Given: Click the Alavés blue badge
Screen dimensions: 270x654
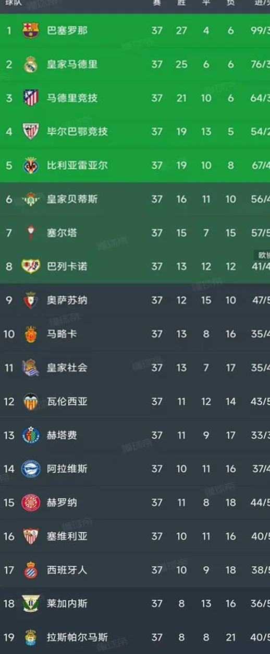Looking at the screenshot, I should (x=31, y=469).
